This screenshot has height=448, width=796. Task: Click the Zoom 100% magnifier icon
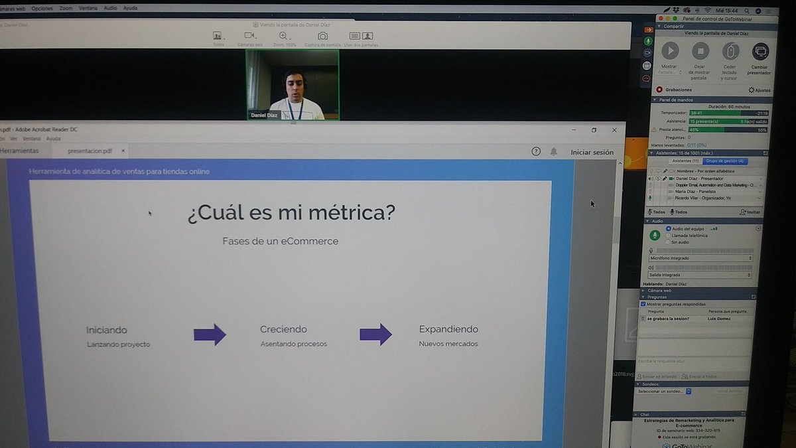click(283, 36)
